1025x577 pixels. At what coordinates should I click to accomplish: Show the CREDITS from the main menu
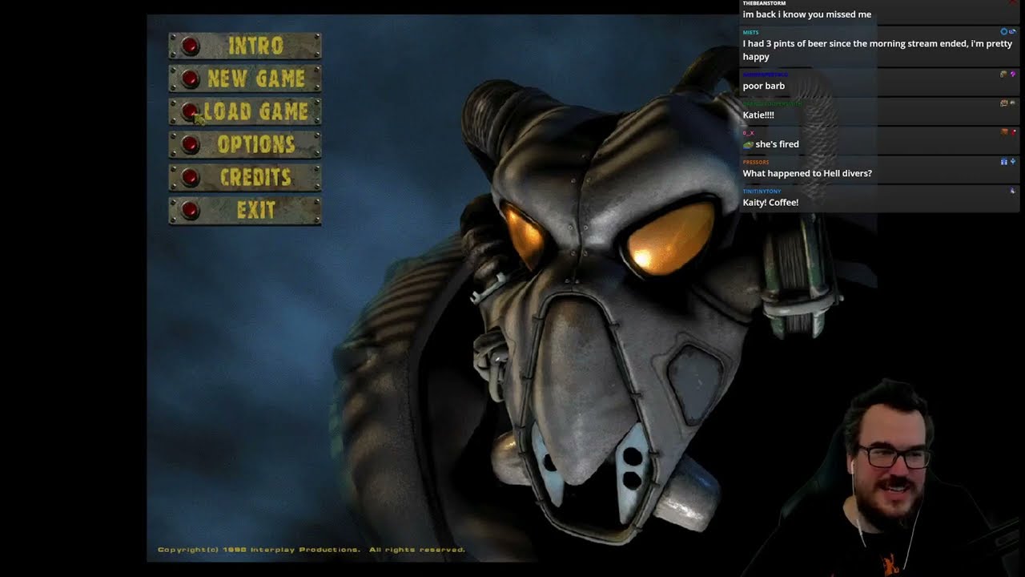pos(244,177)
